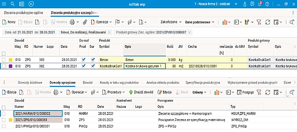Expand the Procedury dropdown

pos(114,92)
